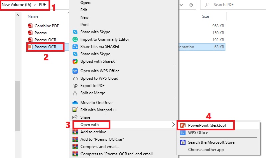266x158 pixels.
Task: Click WPS Office icon in the Open with submenu
Action: tap(183, 133)
